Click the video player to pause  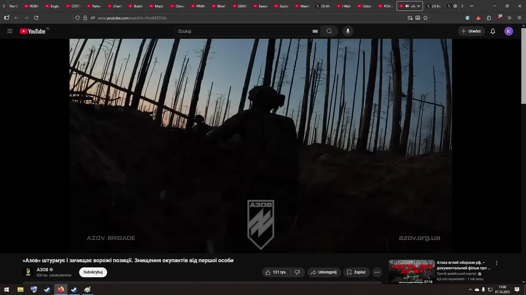261,145
